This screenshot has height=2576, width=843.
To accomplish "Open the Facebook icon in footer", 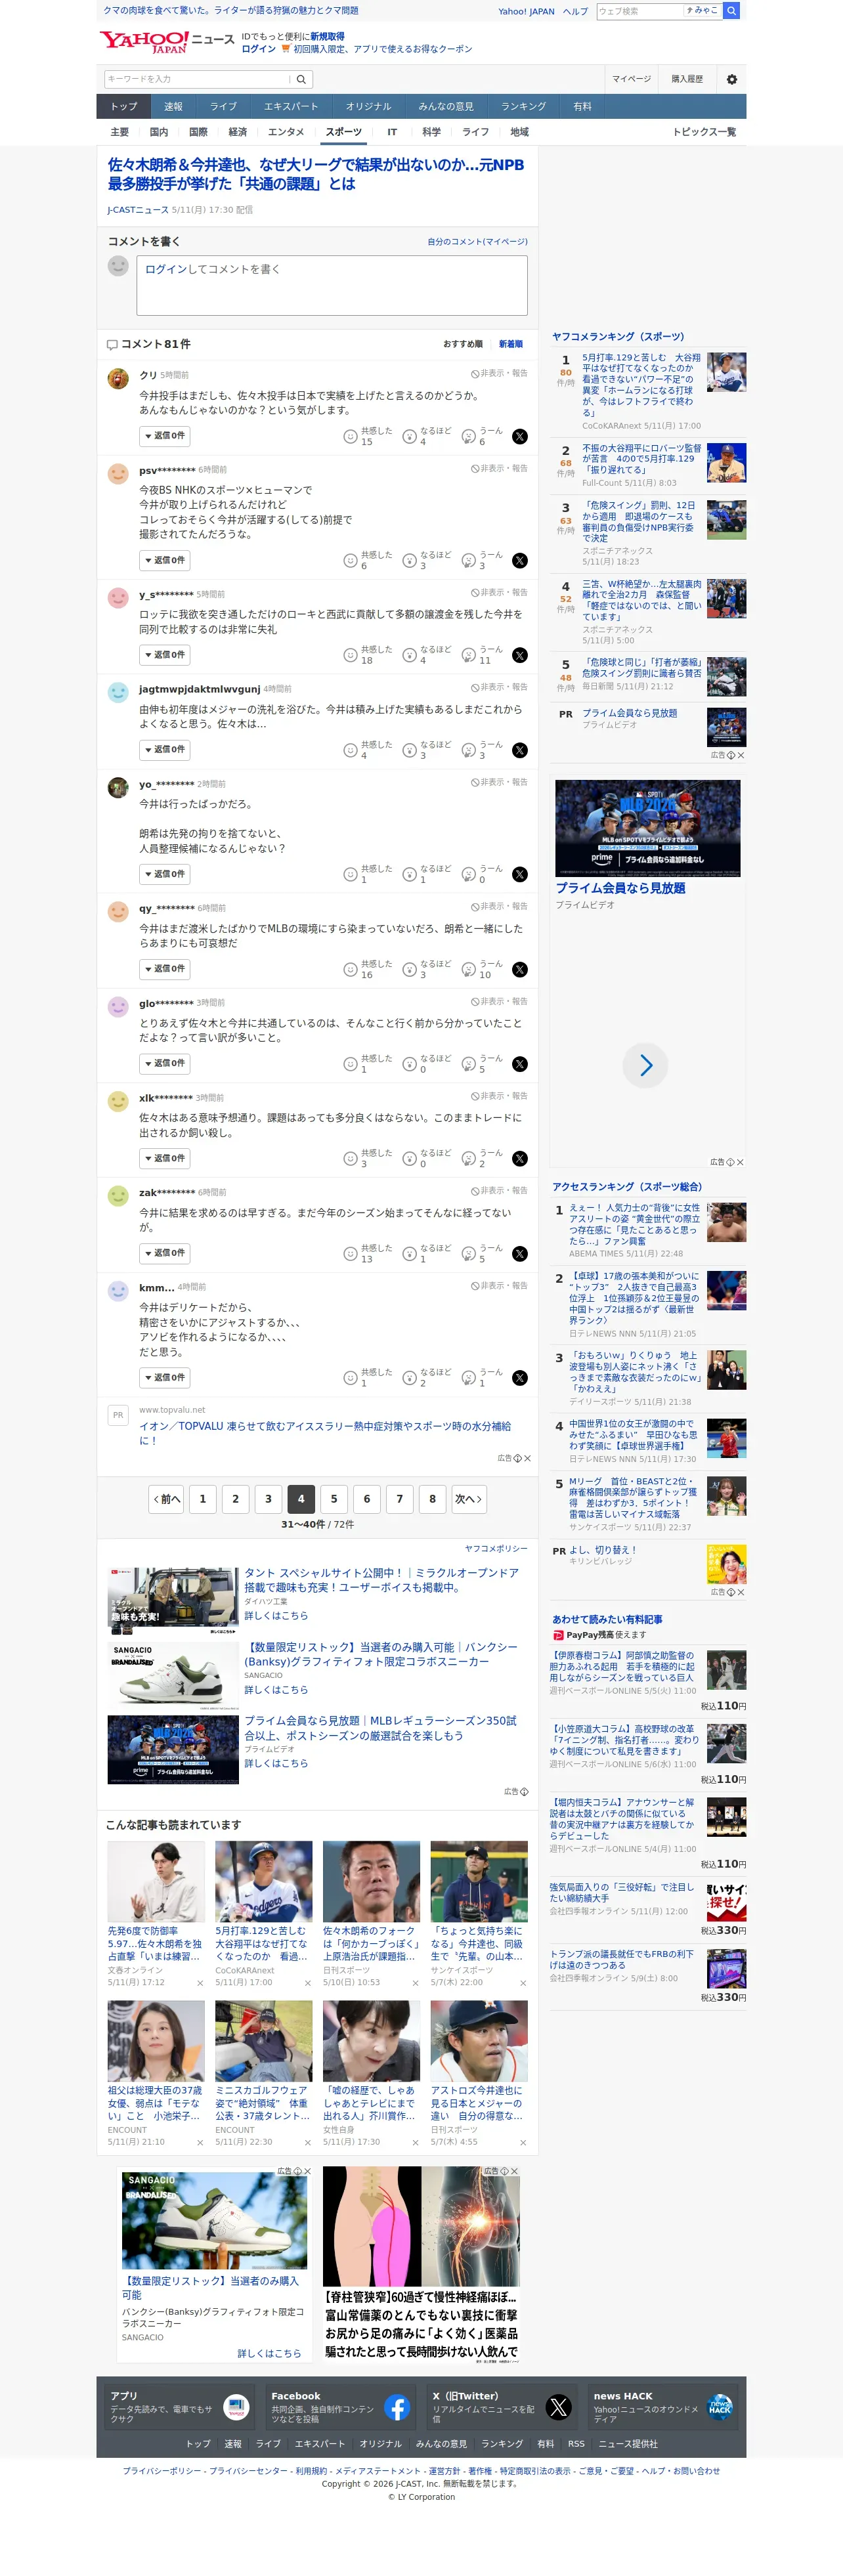I will click(397, 2407).
